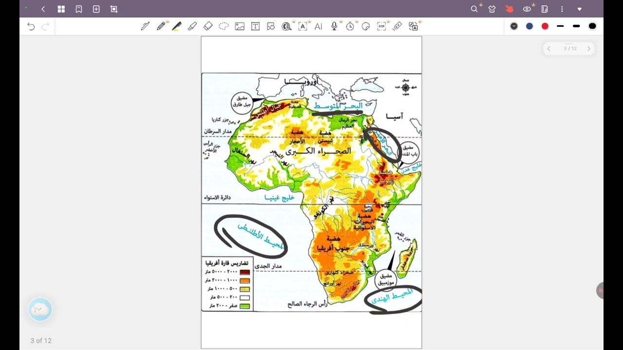The height and width of the screenshot is (350, 623).
Task: Open the timer tool
Action: (350, 27)
